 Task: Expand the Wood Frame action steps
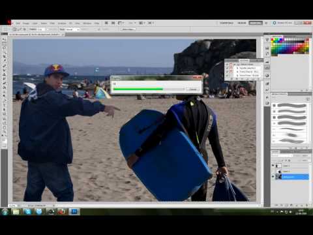point(237,75)
